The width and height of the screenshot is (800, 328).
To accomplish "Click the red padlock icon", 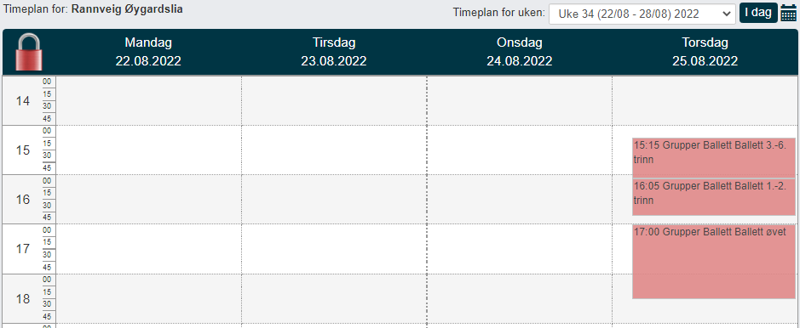I will click(x=30, y=52).
